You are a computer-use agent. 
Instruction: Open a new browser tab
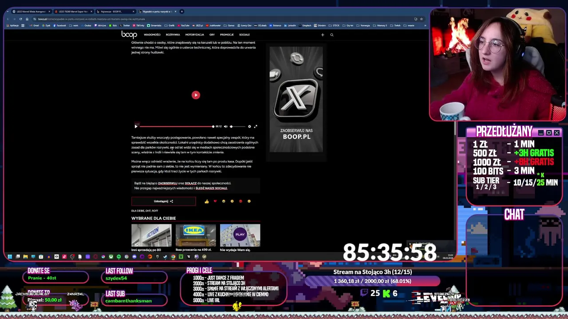181,12
